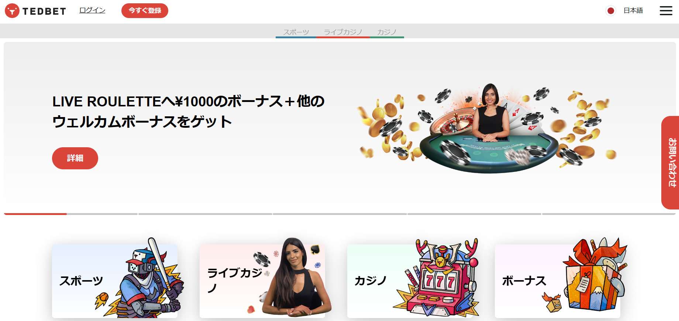Open the お問い合わせ contact side tab
The width and height of the screenshot is (679, 321).
[x=671, y=162]
